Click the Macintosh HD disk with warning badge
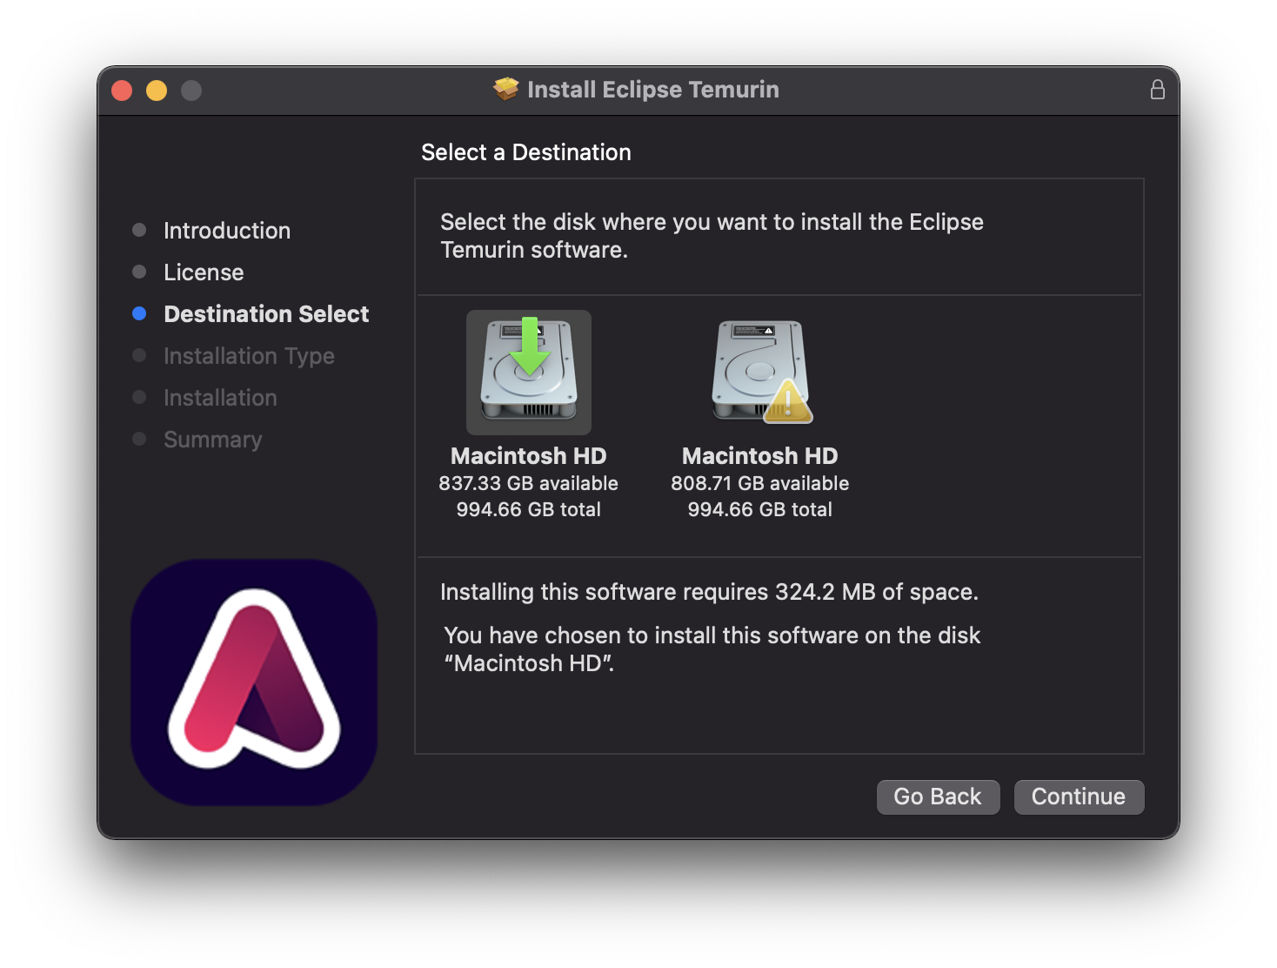Screen dimensions: 1277x968 coord(759,373)
